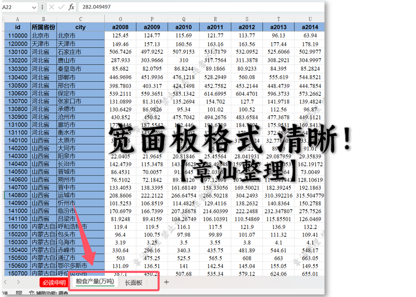Click the 'a2008' header cell
Image resolution: width=416 pixels, height=297 pixels.
(x=120, y=27)
